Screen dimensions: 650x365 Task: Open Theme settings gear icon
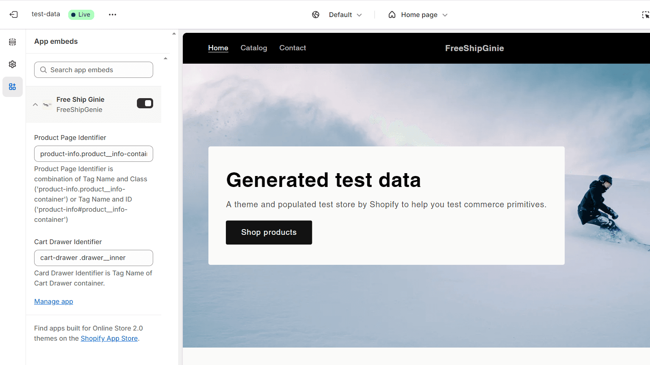13,64
